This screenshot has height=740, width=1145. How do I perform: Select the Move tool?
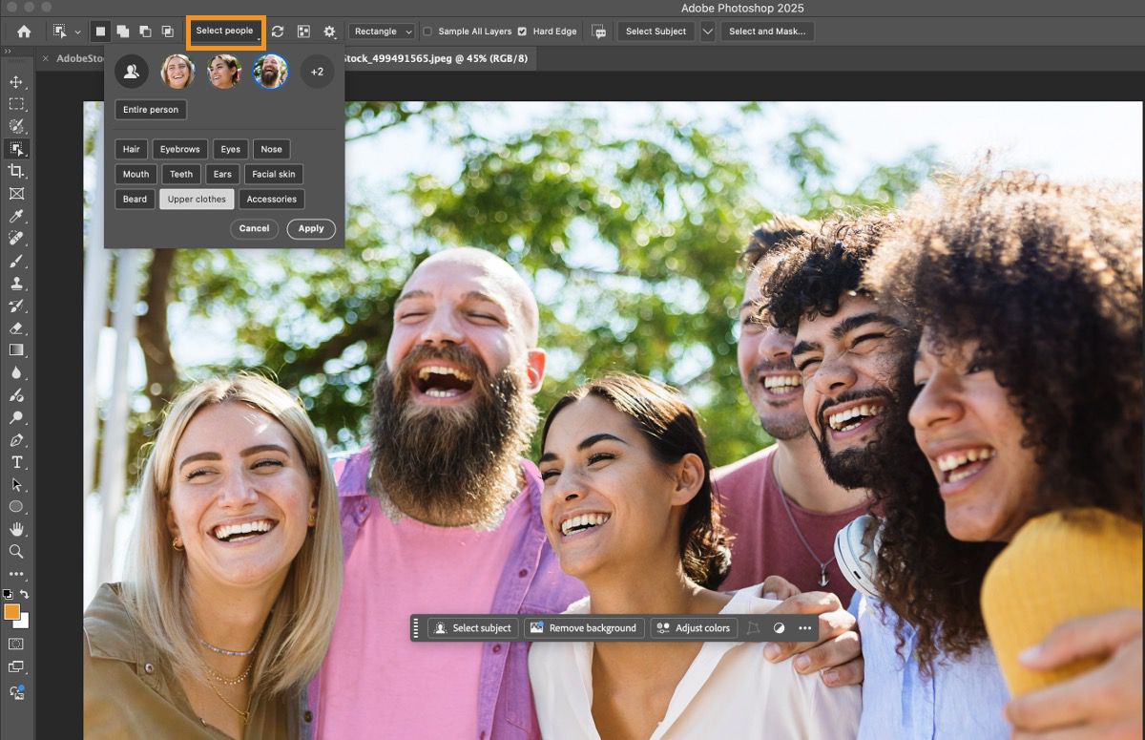[x=17, y=82]
